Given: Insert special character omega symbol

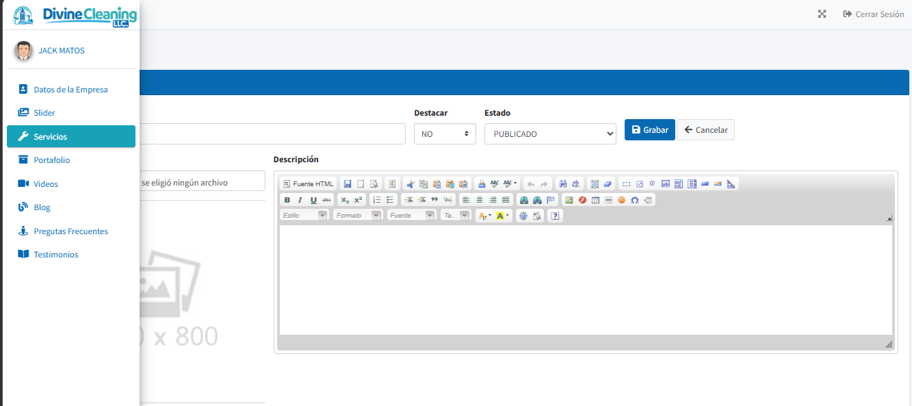Looking at the screenshot, I should point(635,200).
